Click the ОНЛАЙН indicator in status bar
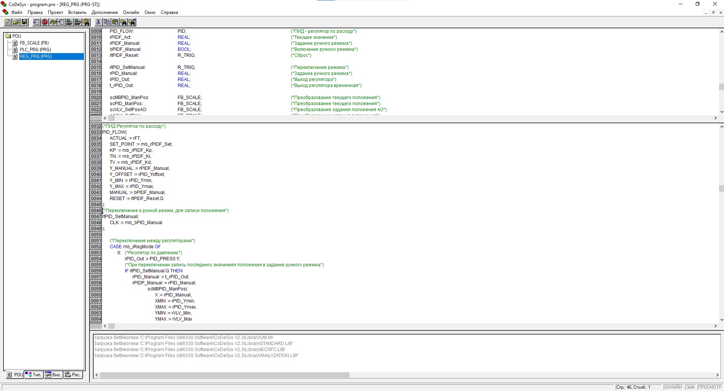The width and height of the screenshot is (724, 391). 673,387
